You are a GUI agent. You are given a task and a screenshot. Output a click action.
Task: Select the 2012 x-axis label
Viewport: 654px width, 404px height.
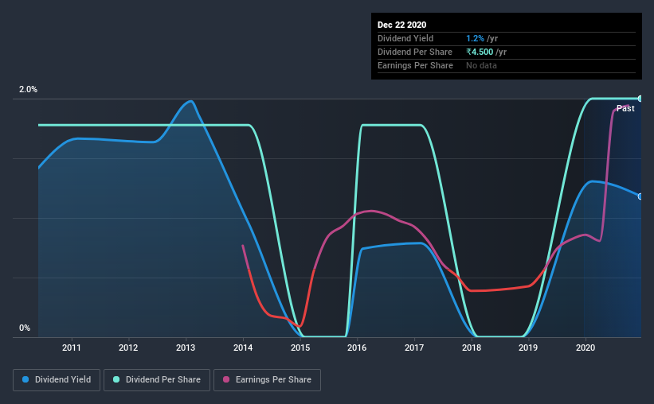128,348
